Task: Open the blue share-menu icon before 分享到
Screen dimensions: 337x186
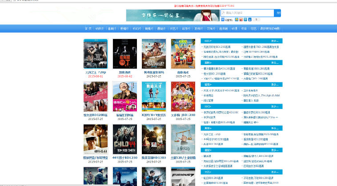Action: pos(223,19)
